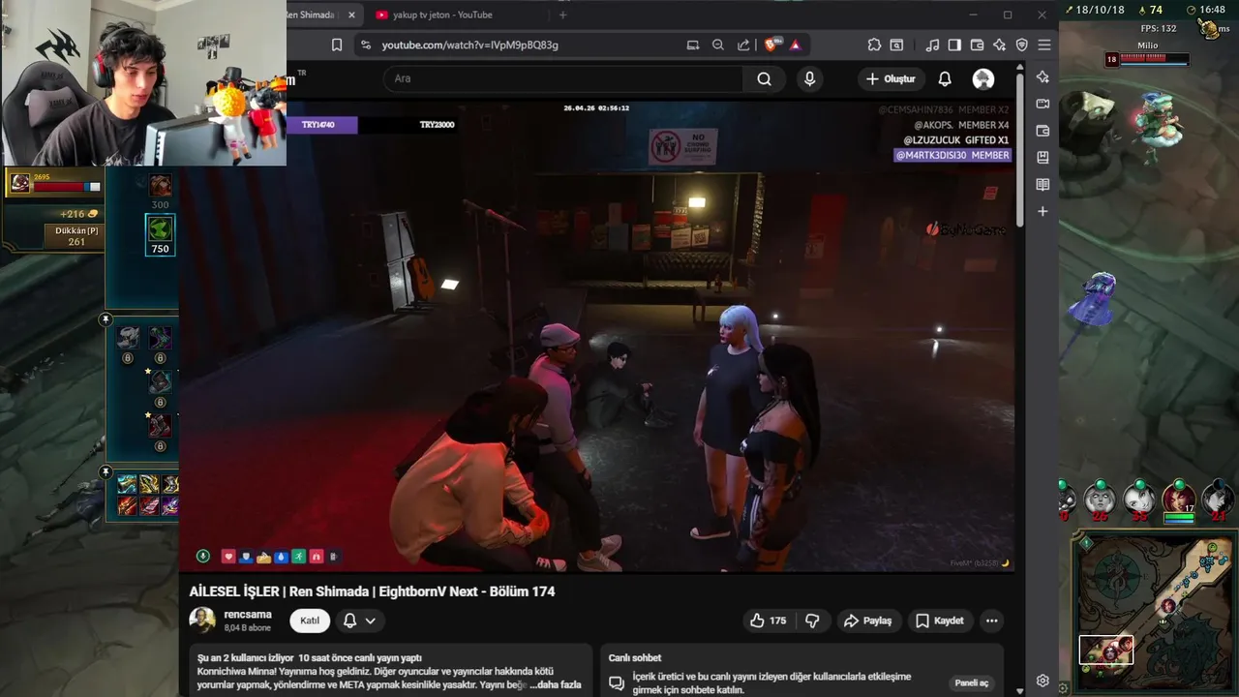Open the YouTube account avatar menu
This screenshot has height=697, width=1239.
pyautogui.click(x=983, y=79)
